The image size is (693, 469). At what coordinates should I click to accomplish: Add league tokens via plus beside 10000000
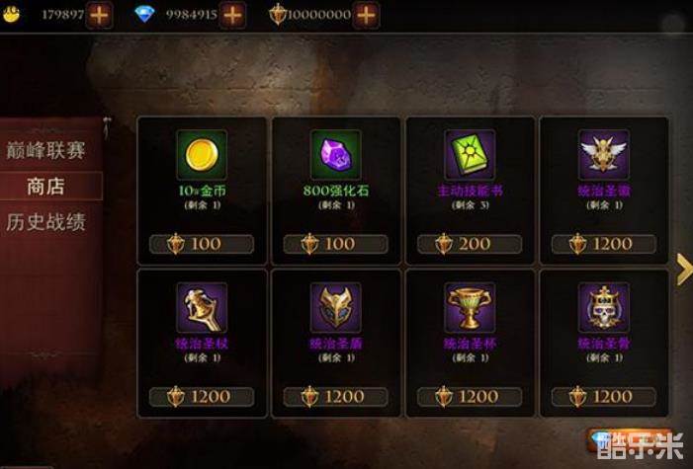pyautogui.click(x=367, y=15)
